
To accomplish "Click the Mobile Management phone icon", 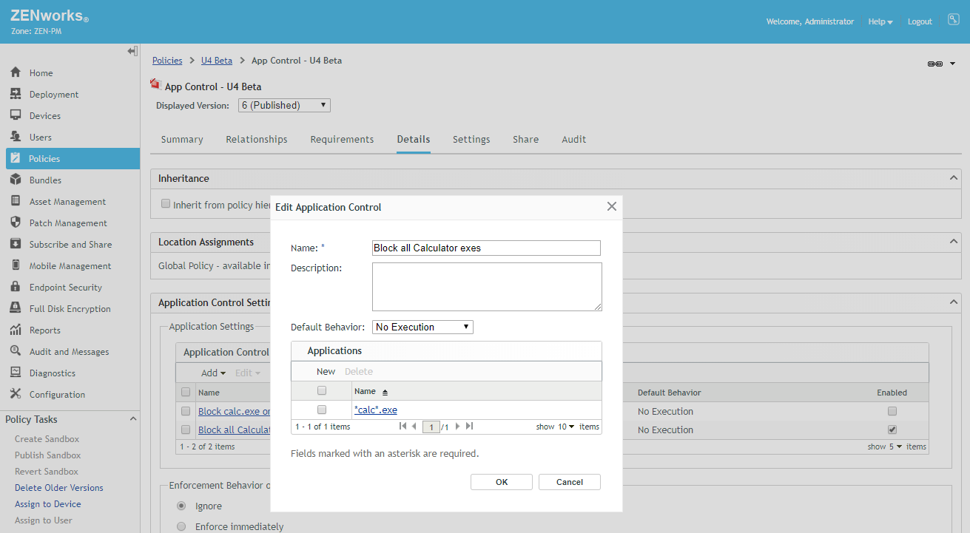I will (x=15, y=265).
